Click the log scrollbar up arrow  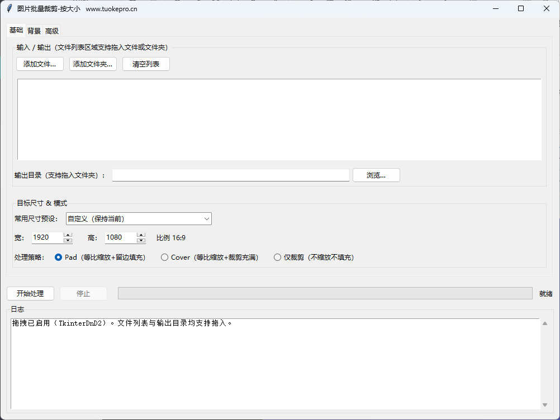545,323
